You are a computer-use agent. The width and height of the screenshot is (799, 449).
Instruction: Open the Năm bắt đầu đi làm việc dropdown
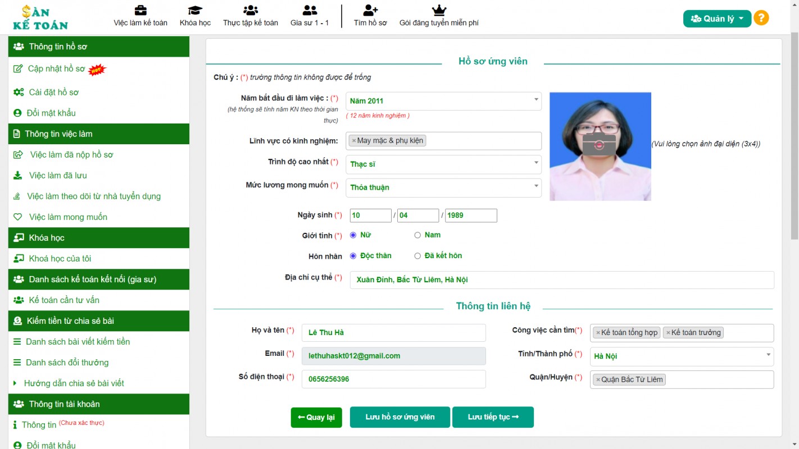443,101
